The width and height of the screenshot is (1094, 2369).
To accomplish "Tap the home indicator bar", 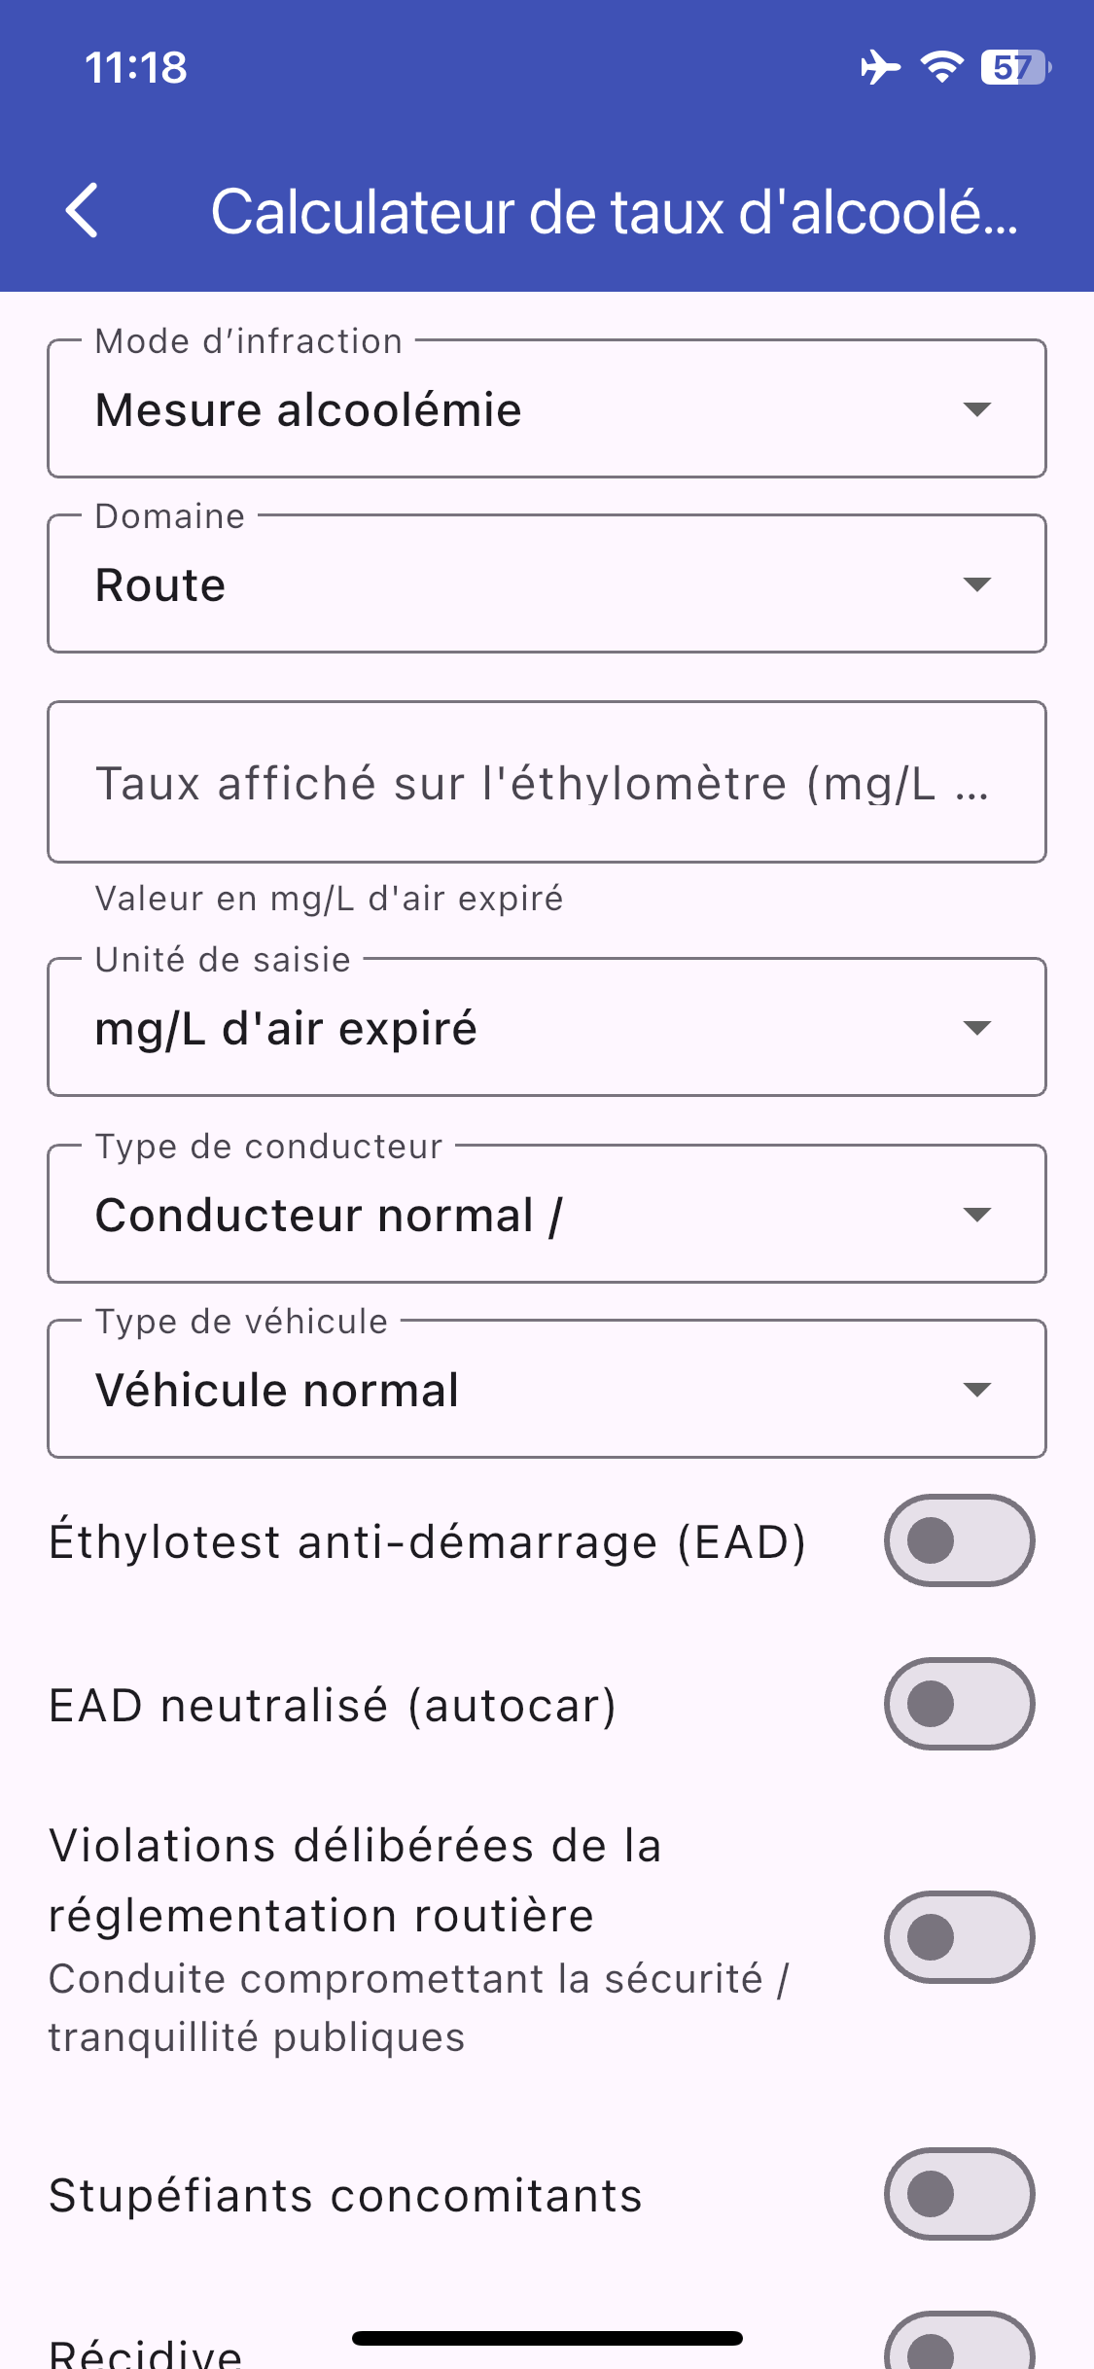I will pos(547,2338).
